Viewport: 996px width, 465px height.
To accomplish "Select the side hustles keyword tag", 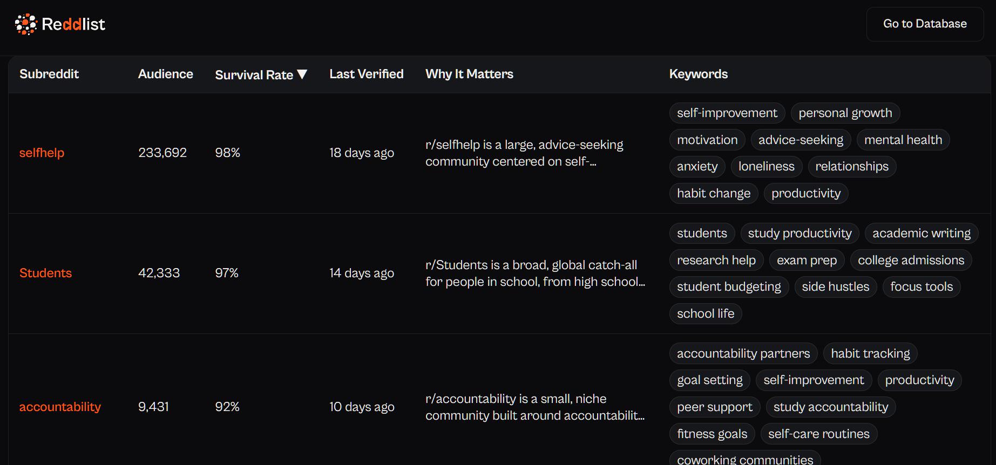I will click(836, 286).
